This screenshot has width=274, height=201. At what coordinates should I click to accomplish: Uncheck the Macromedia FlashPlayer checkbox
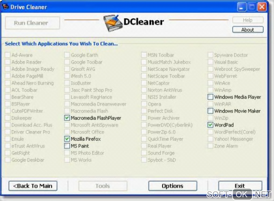point(67,118)
